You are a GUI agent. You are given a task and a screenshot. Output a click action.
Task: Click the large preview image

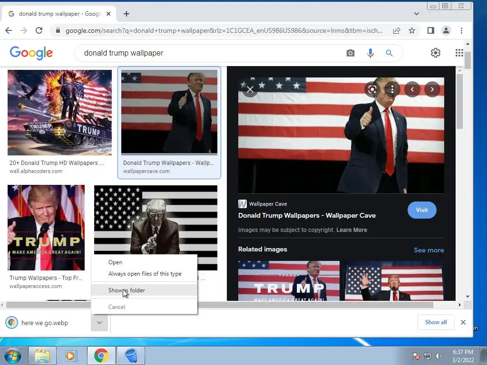pos(341,135)
